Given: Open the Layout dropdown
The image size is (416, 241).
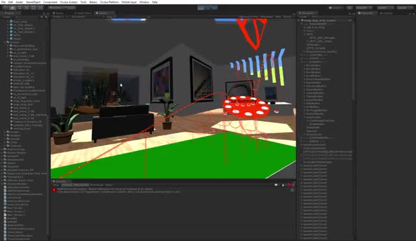Looking at the screenshot, I should (x=404, y=8).
